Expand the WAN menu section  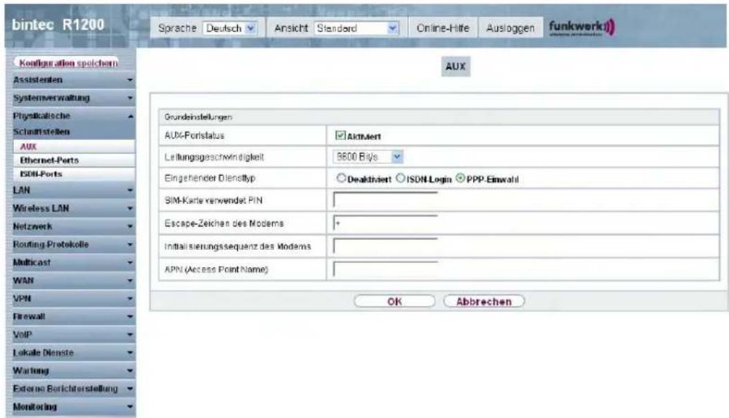(73, 281)
